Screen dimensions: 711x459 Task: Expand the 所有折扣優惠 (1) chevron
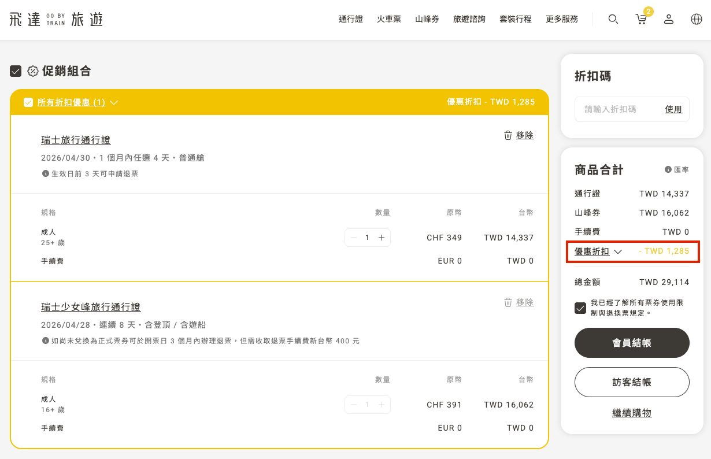pyautogui.click(x=114, y=102)
